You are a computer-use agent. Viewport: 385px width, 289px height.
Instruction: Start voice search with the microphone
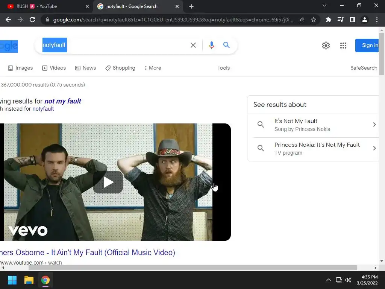(x=212, y=45)
